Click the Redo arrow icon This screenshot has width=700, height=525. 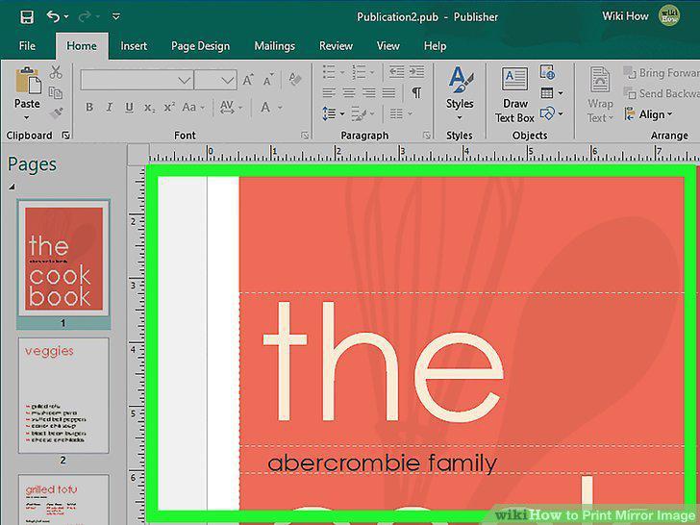85,17
